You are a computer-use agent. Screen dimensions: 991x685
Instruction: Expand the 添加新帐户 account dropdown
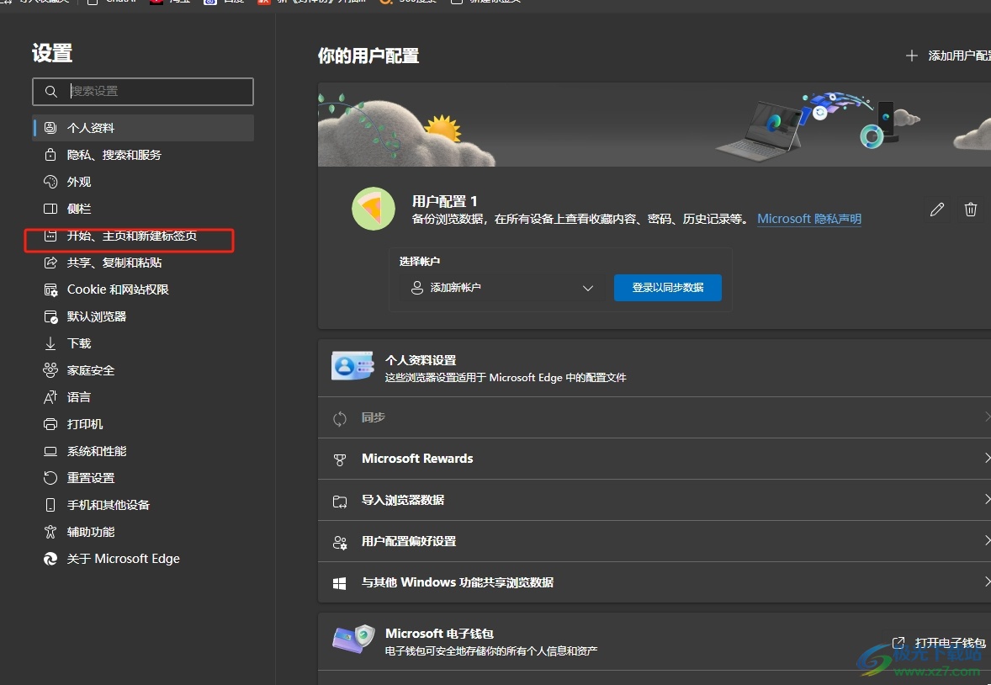pyautogui.click(x=503, y=288)
